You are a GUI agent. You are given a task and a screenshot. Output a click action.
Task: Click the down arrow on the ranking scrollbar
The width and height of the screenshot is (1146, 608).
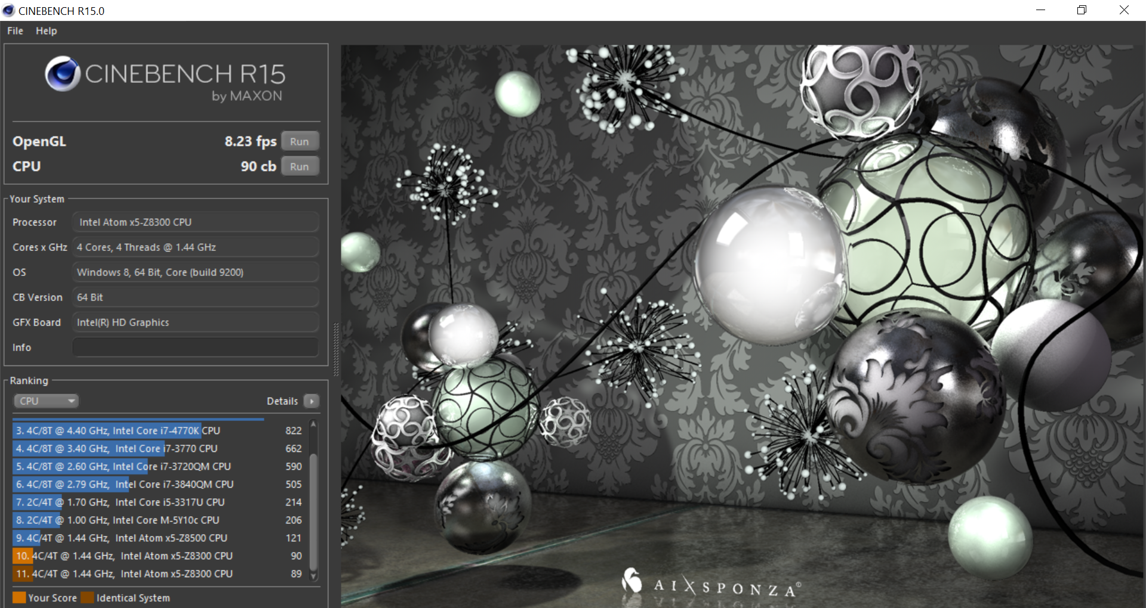point(313,576)
